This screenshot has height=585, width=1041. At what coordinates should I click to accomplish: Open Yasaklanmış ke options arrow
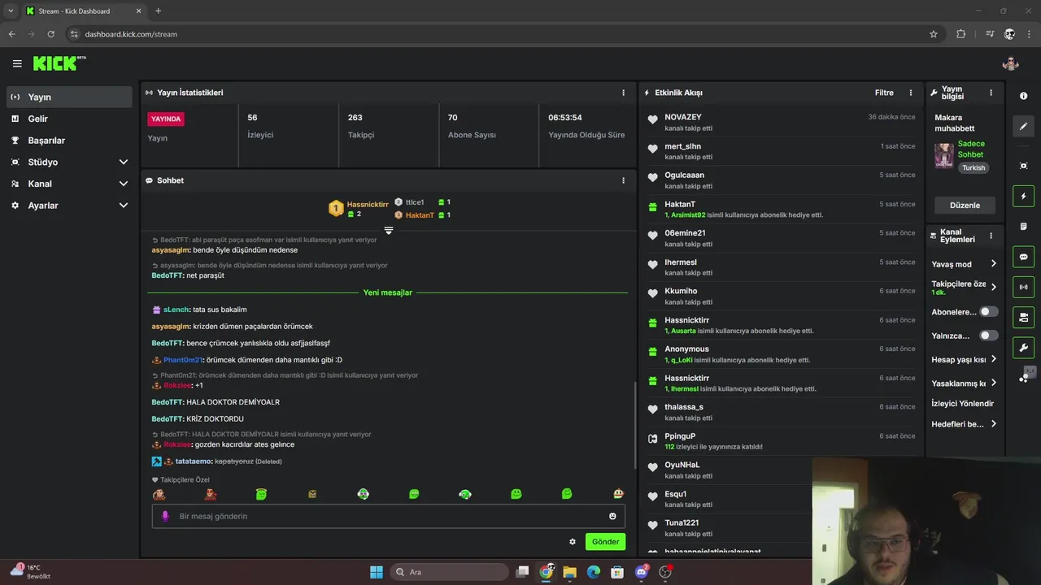point(994,383)
